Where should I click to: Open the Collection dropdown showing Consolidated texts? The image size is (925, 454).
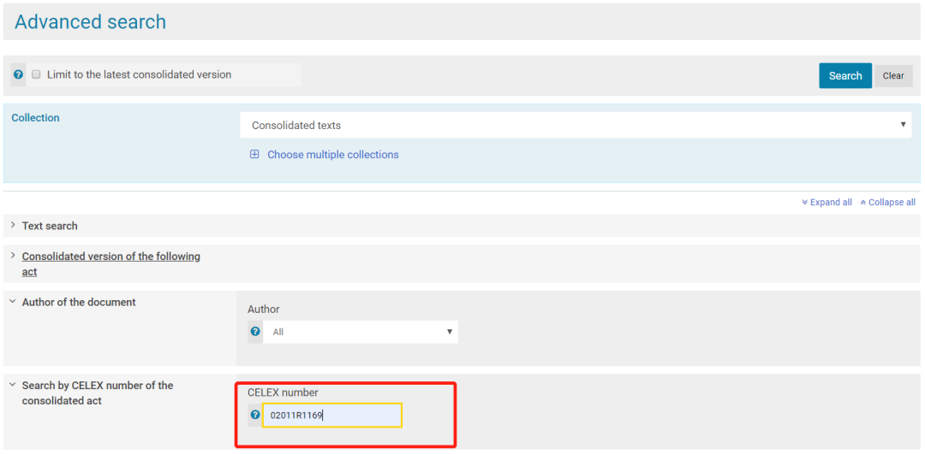tap(576, 125)
